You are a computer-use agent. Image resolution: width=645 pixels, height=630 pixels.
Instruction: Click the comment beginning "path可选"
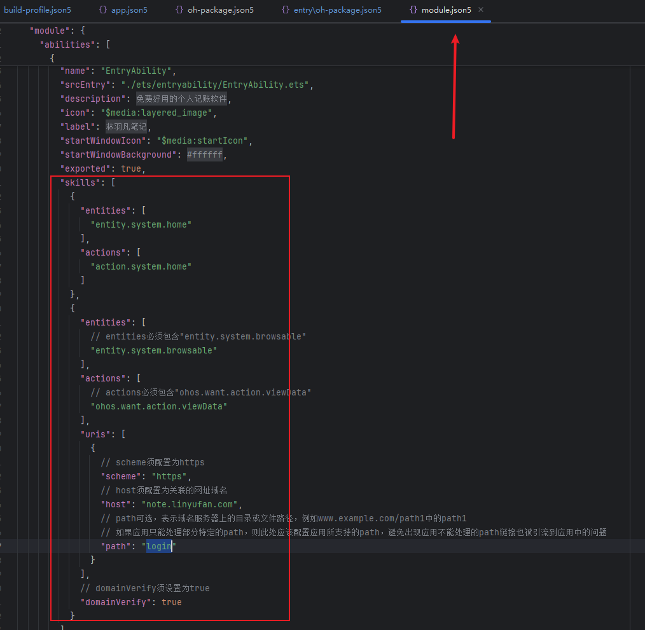pos(284,518)
